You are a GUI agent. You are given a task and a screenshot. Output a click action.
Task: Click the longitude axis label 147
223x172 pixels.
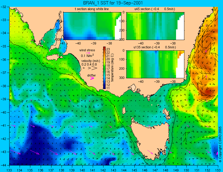point(155,170)
